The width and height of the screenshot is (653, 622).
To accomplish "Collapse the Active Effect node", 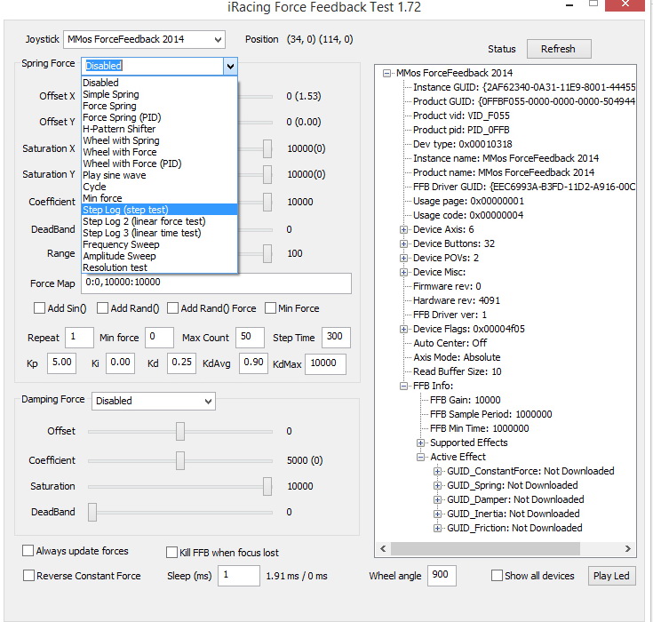I will (420, 457).
